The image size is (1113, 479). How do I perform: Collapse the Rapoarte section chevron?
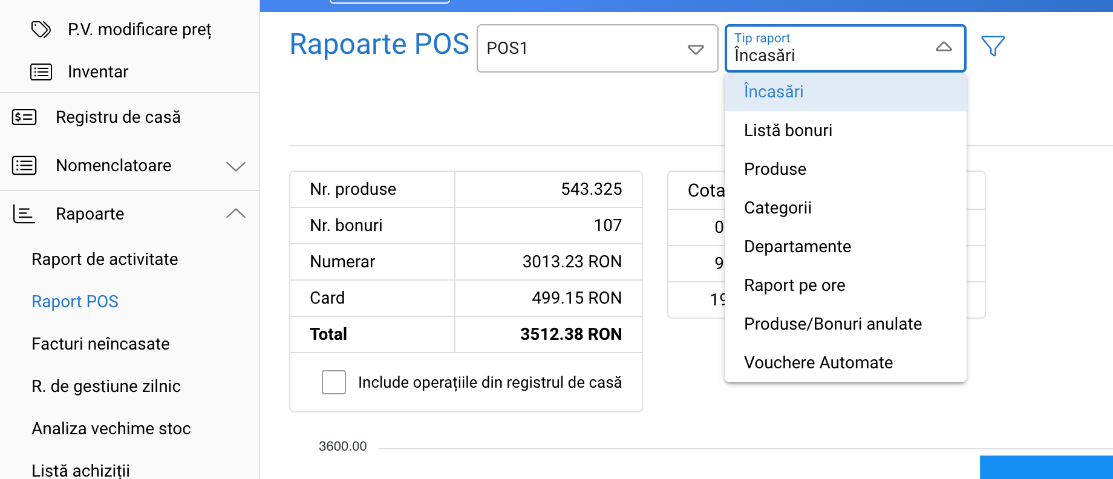[x=236, y=213]
